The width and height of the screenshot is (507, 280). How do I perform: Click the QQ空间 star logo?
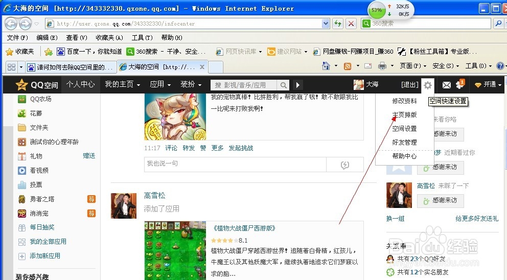point(21,85)
